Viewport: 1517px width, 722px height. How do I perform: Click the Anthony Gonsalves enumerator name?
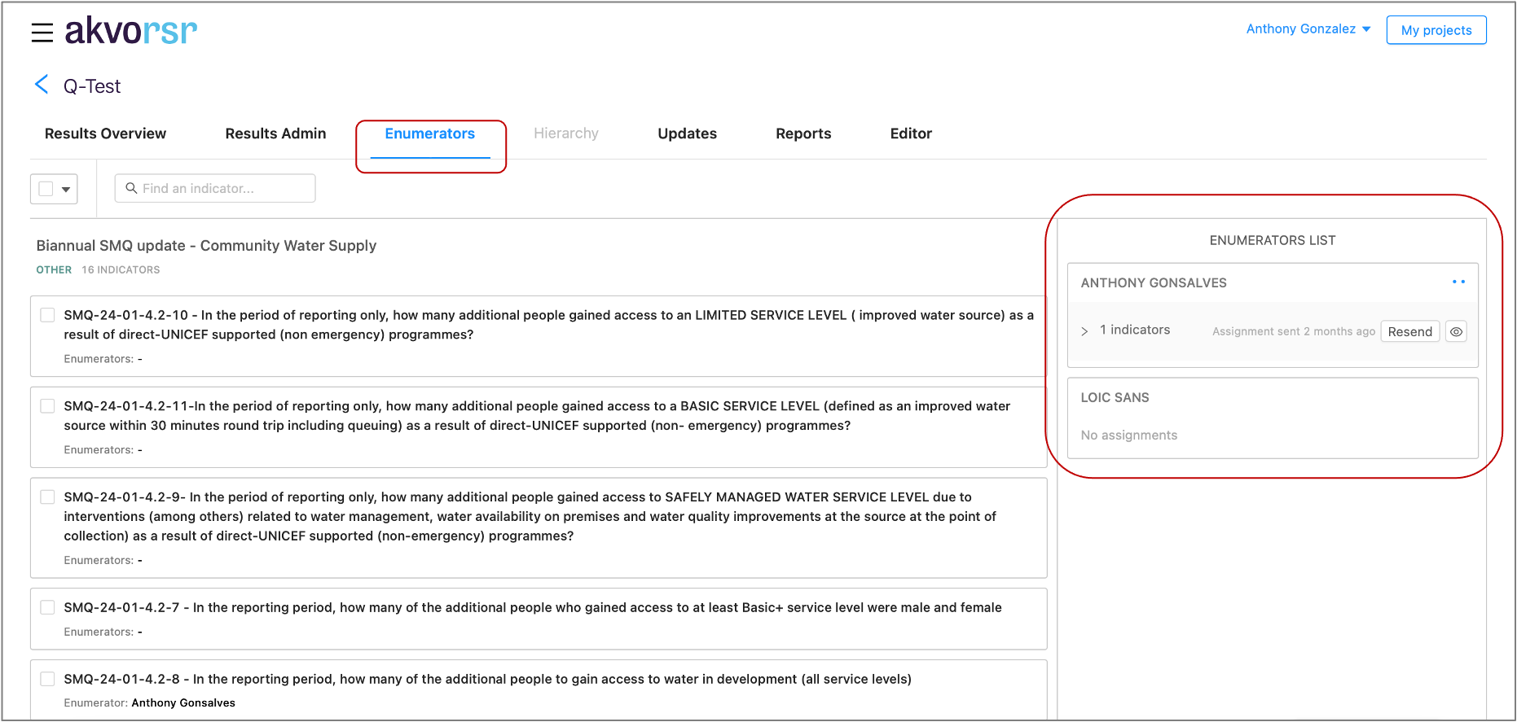click(1154, 282)
